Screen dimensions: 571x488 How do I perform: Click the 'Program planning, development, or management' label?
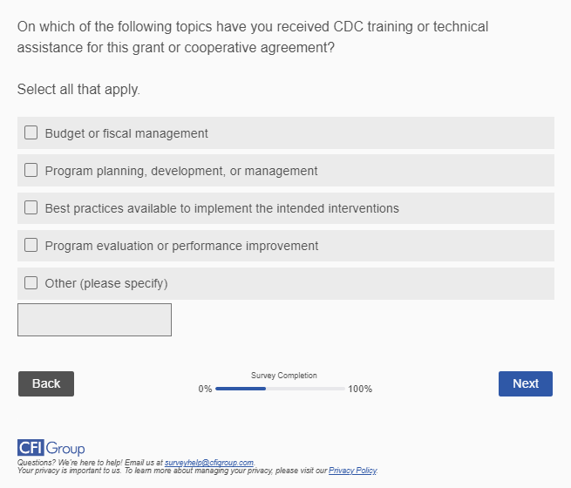[x=181, y=171]
